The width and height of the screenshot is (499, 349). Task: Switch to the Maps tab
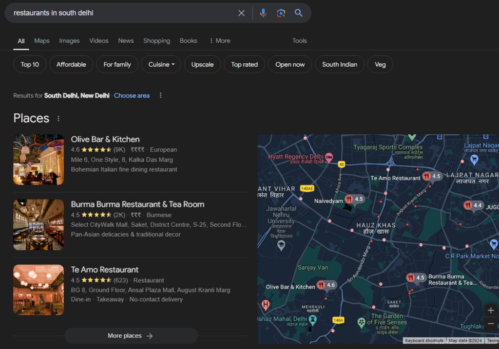pyautogui.click(x=42, y=41)
